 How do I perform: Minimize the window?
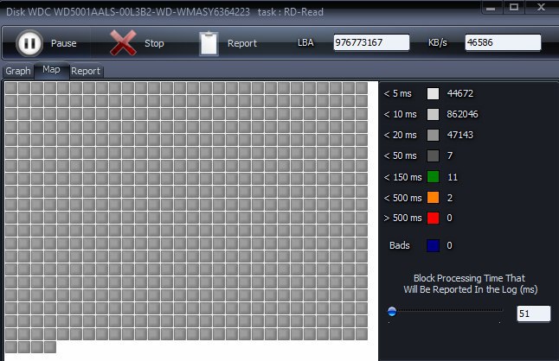point(491,7)
